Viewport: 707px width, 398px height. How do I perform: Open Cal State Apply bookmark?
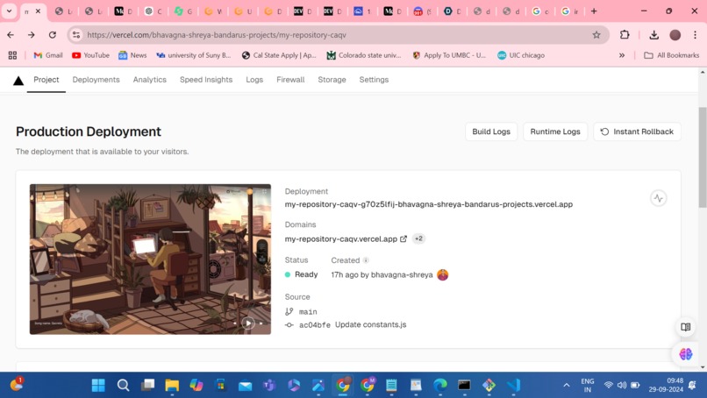[x=279, y=55]
